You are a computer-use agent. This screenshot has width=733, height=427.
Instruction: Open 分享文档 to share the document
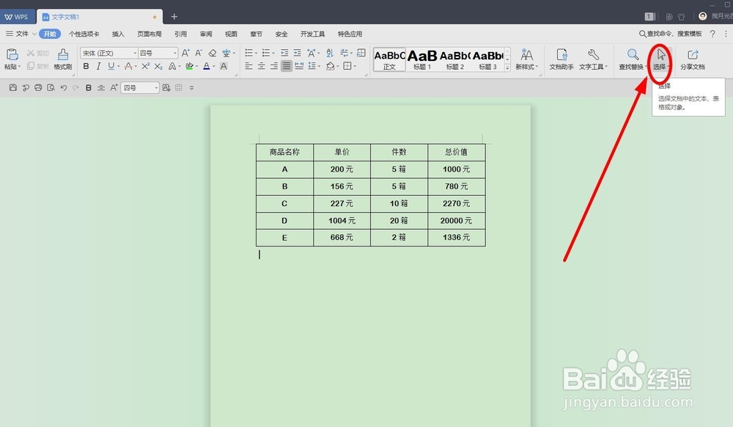(691, 59)
